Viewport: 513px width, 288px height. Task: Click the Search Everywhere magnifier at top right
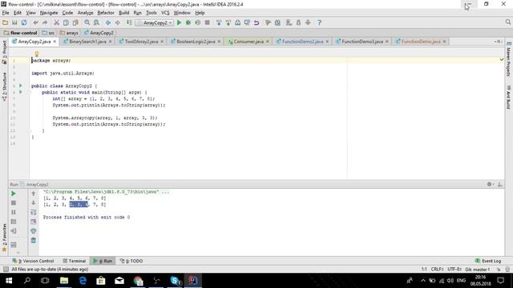tap(507, 22)
